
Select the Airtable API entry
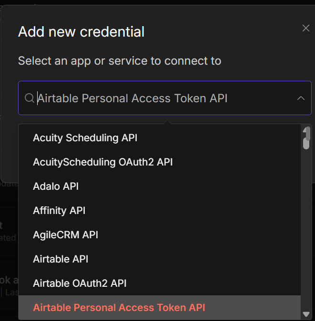(x=61, y=259)
